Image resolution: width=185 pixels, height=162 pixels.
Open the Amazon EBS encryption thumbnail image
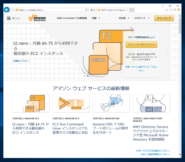pyautogui.click(x=111, y=103)
